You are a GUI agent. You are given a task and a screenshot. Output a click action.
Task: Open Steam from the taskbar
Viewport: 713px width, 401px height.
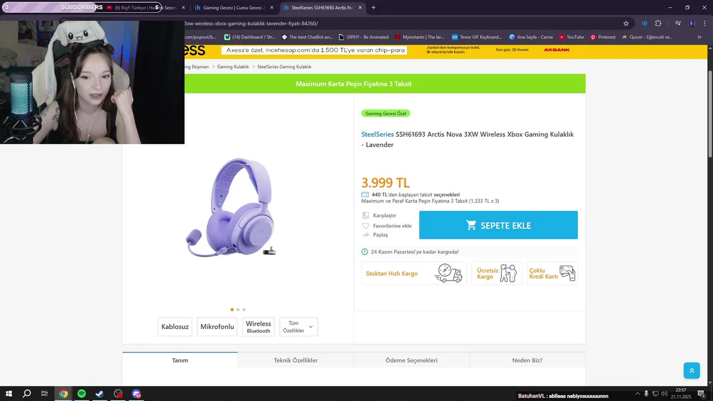click(100, 394)
